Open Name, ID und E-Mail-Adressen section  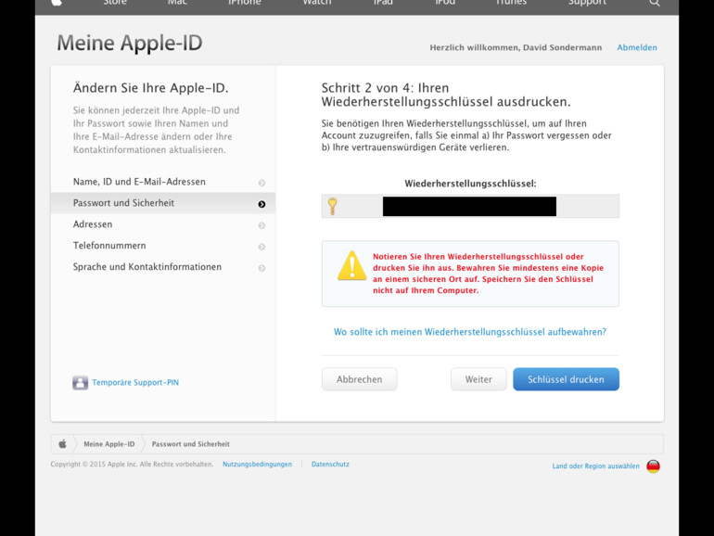point(163,182)
